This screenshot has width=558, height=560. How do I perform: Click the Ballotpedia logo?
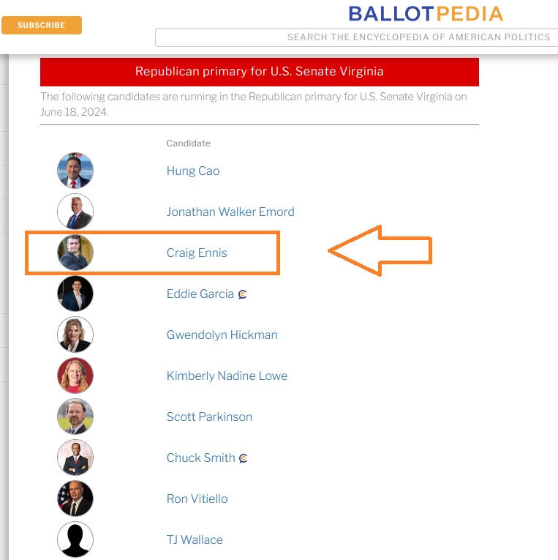pos(426,13)
